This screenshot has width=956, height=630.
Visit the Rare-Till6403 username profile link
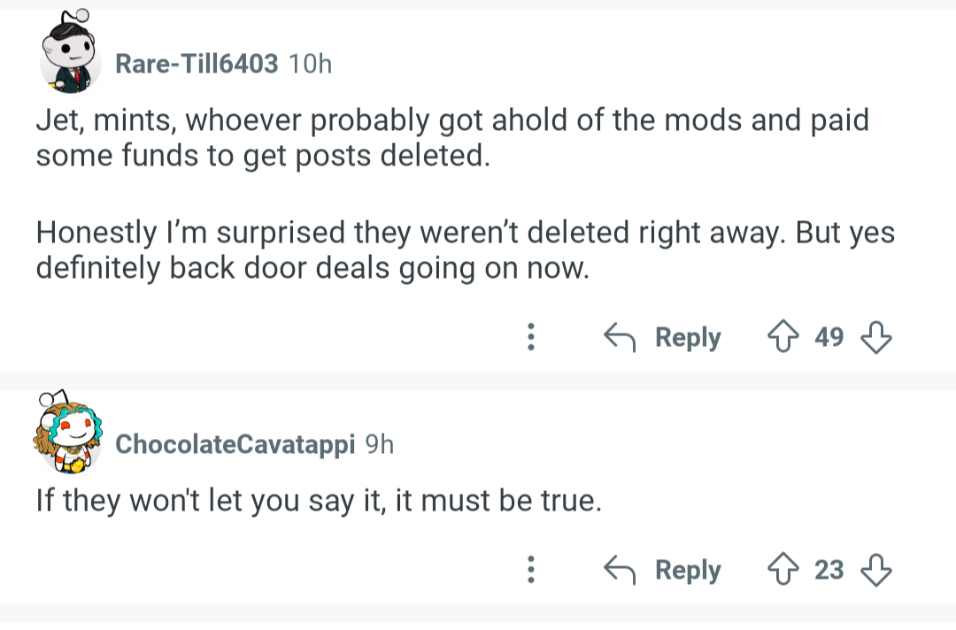pos(197,64)
